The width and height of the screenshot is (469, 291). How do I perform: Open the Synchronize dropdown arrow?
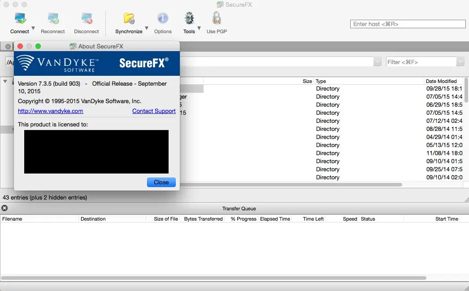tap(147, 28)
